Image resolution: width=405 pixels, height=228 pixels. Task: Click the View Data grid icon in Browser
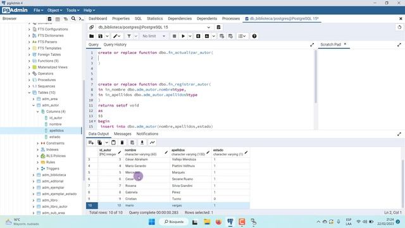[x=58, y=18]
